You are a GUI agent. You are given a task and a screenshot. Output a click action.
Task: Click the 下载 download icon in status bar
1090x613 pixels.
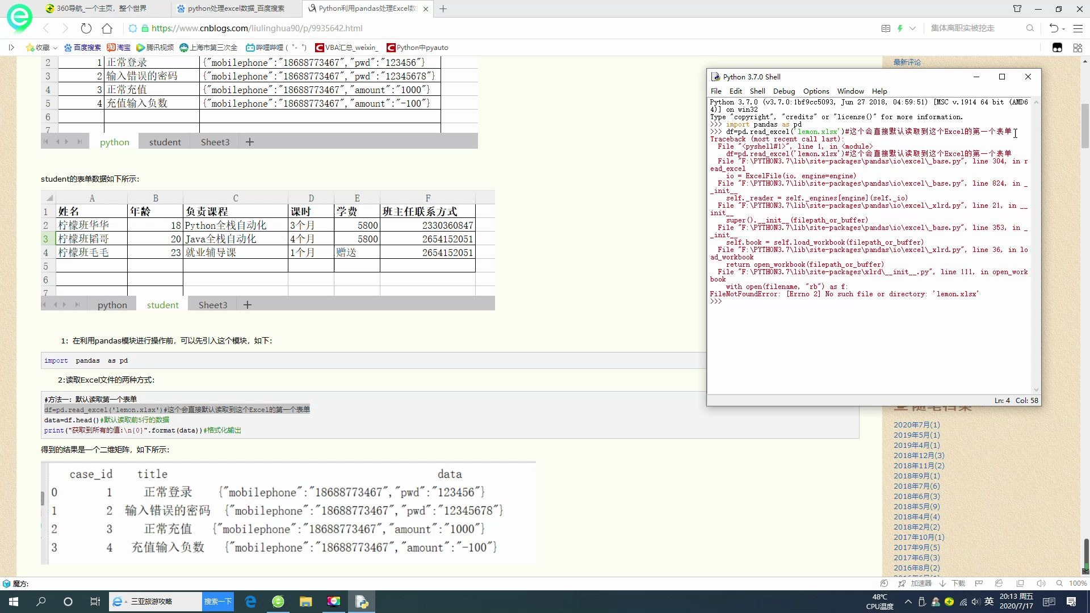click(953, 583)
